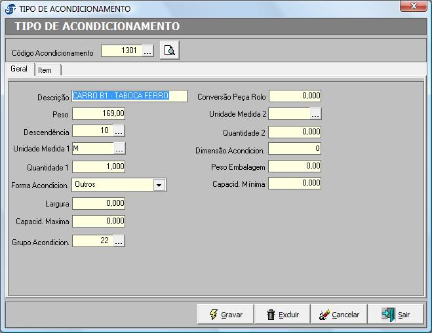Viewport: 432px width, 333px height.
Task: Click the Descrição text field
Action: [x=130, y=96]
